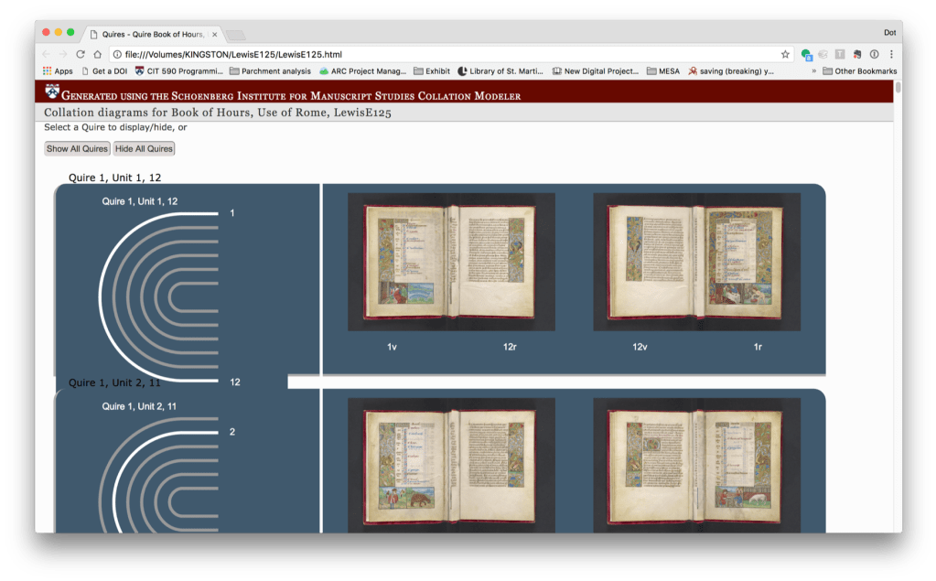Open the Chrome three-dot menu
The height and width of the screenshot is (581, 936).
pos(891,54)
